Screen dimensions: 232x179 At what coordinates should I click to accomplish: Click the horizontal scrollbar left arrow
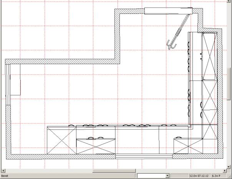click(x=2, y=170)
